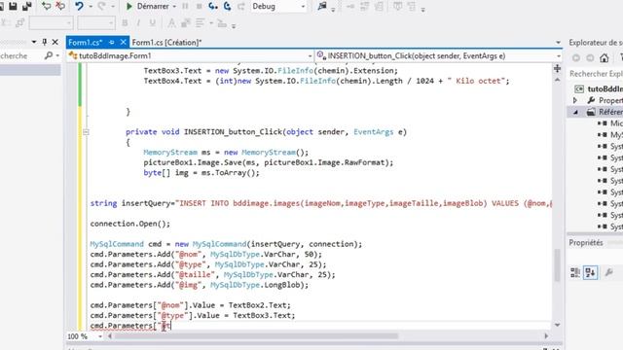Click the Save file icon

point(13,6)
